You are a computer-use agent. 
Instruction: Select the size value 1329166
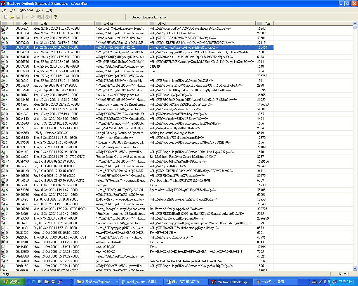click(263, 161)
